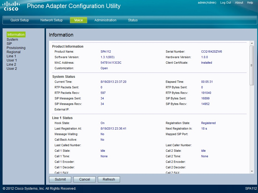Click Next Registration In value 18 s
The image size is (258, 193).
click(x=204, y=128)
